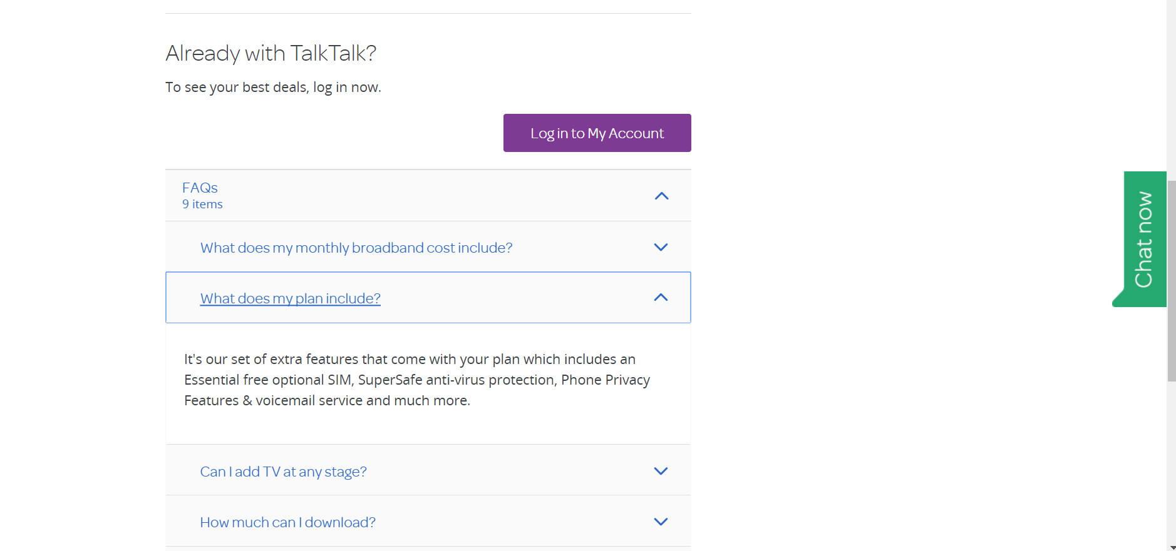Click the scrollbar track below the thumb
This screenshot has height=551, width=1176.
pyautogui.click(x=1171, y=463)
